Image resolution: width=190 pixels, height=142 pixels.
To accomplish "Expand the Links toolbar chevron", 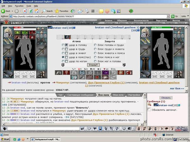I will coord(188,16).
